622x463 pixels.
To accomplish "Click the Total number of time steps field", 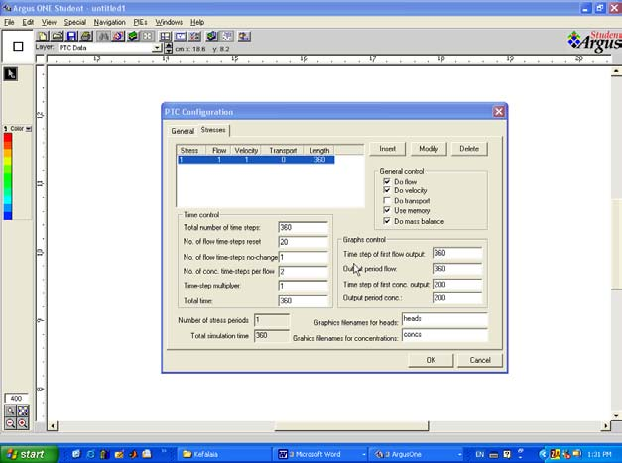I will click(x=304, y=228).
